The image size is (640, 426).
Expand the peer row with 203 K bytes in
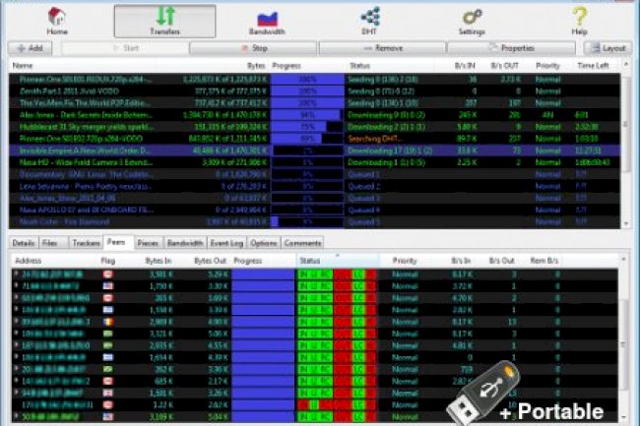click(x=17, y=297)
